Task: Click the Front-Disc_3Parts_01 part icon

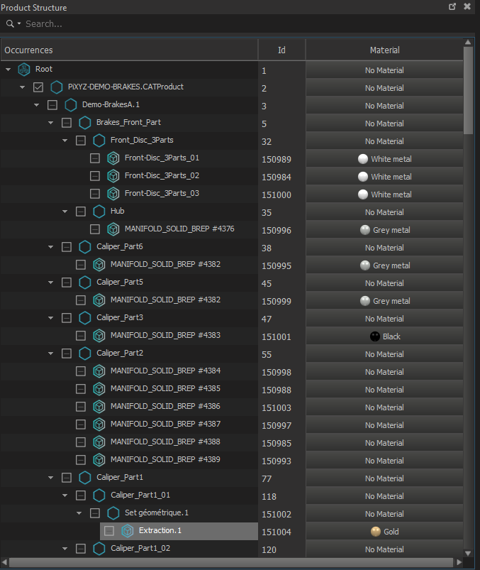Action: pyautogui.click(x=113, y=158)
